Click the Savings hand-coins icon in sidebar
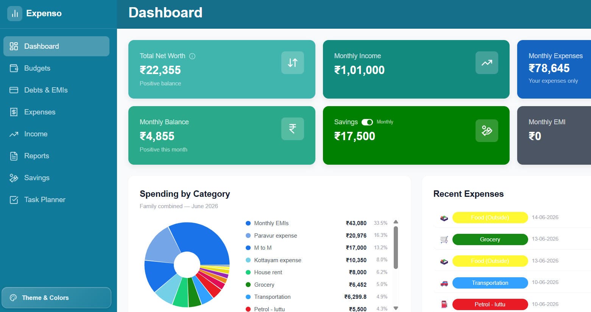This screenshot has width=591, height=312. pos(14,178)
